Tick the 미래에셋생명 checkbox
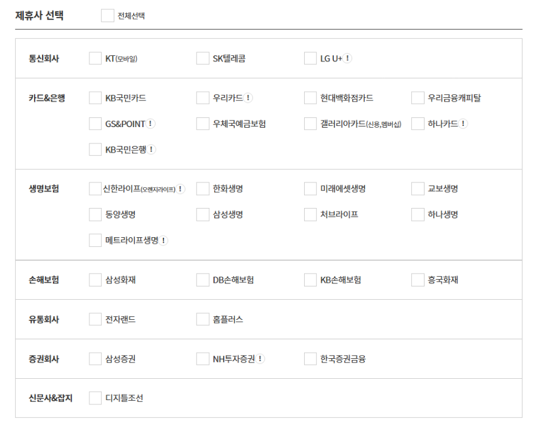Screen dimensions: 534x422 coord(310,189)
